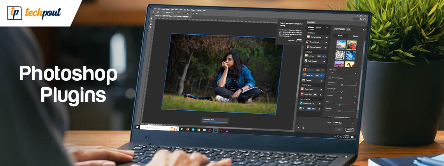Download the Skin Smoothing filter via cloud icon
The image size is (444, 166).
pyautogui.click(x=327, y=37)
